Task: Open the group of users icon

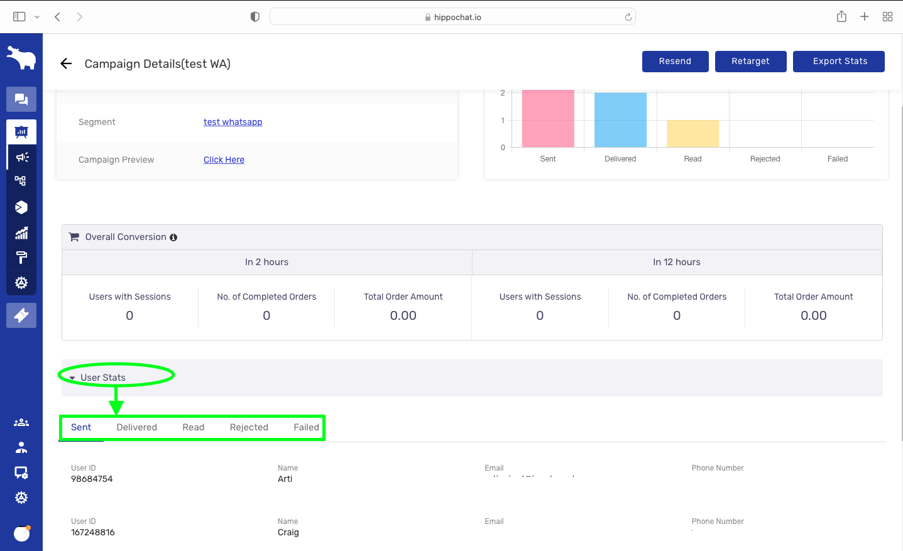Action: click(x=21, y=423)
